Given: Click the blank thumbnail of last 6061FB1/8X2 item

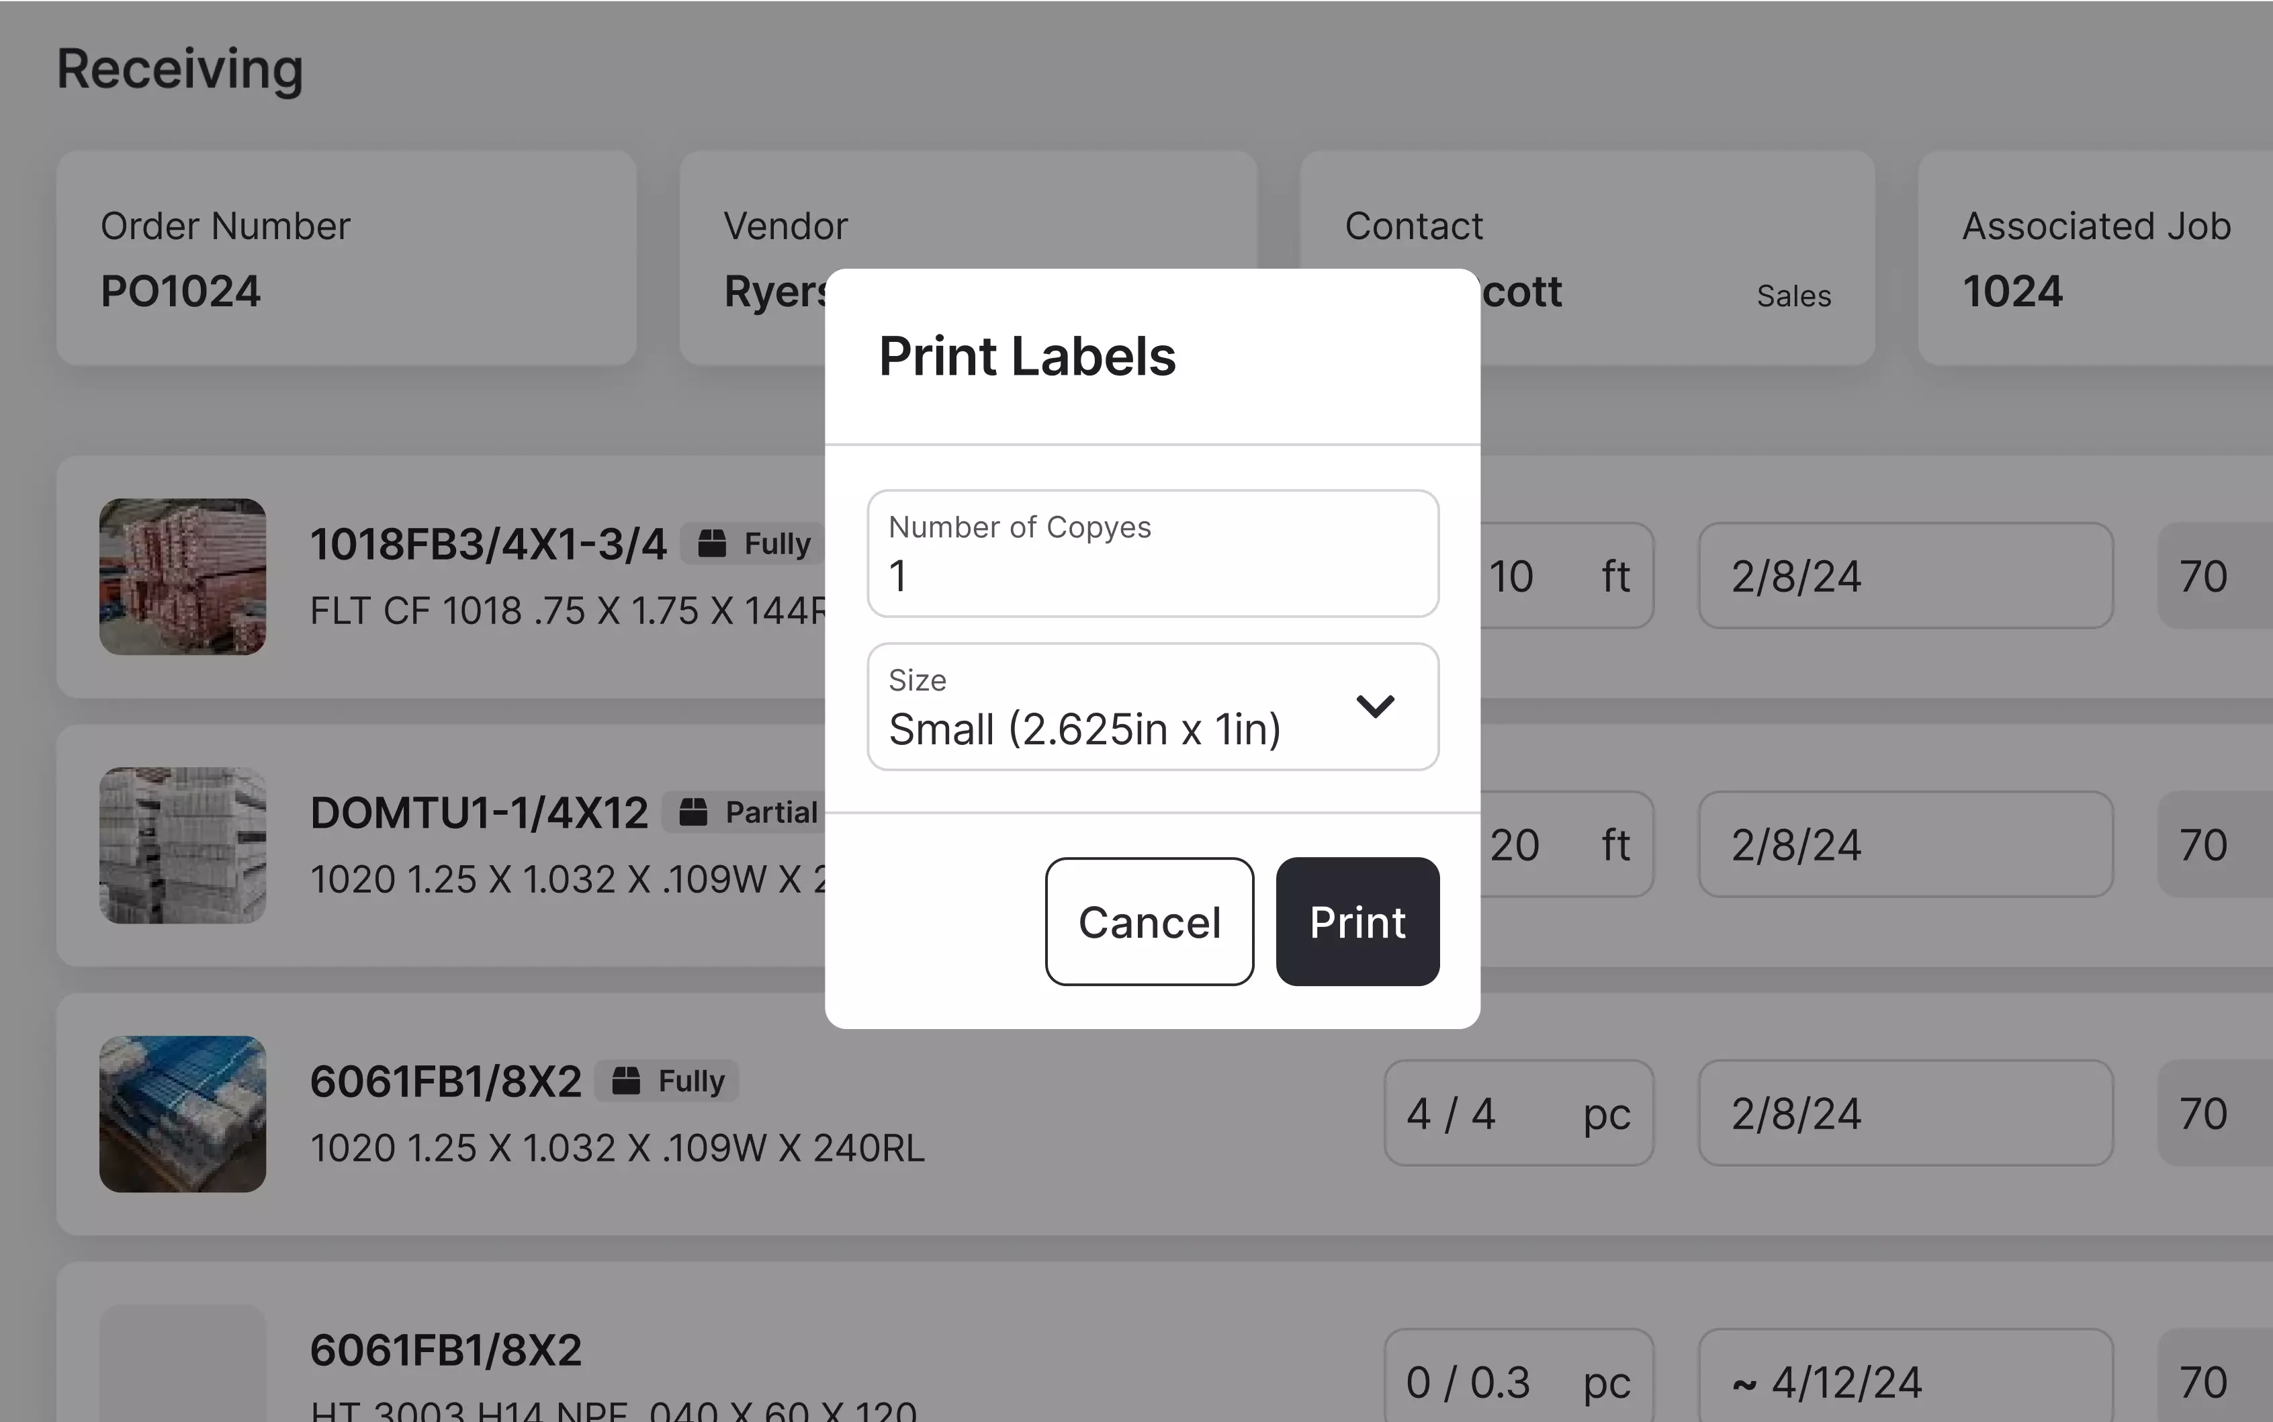Looking at the screenshot, I should (x=183, y=1364).
